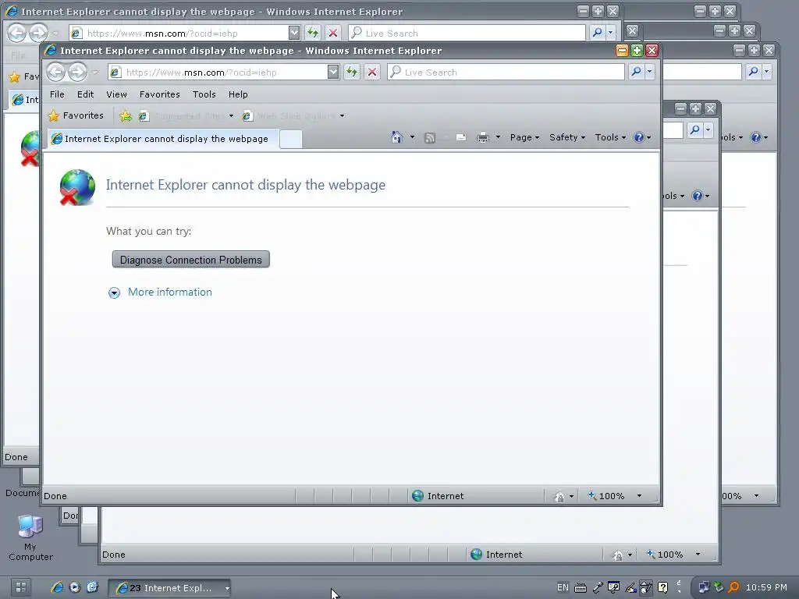Open zoom dropdown in bottom background window

coord(698,555)
